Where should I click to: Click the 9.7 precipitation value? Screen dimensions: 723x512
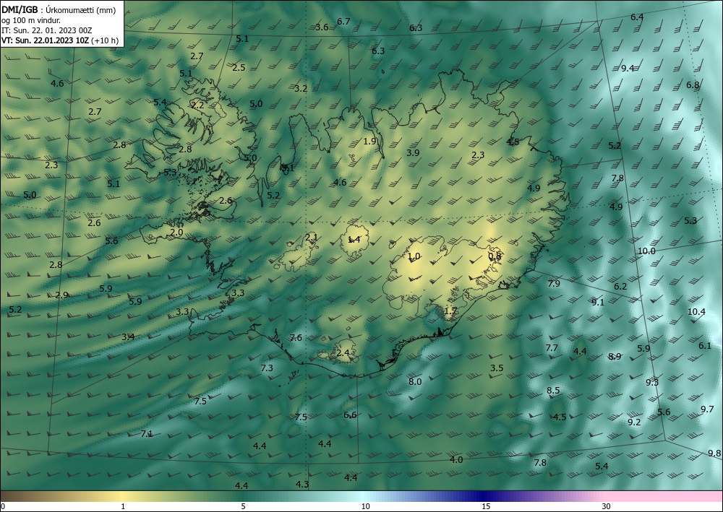[x=707, y=409]
